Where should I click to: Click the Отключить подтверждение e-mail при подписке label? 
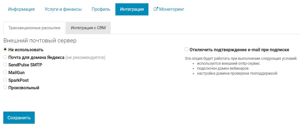(239, 50)
